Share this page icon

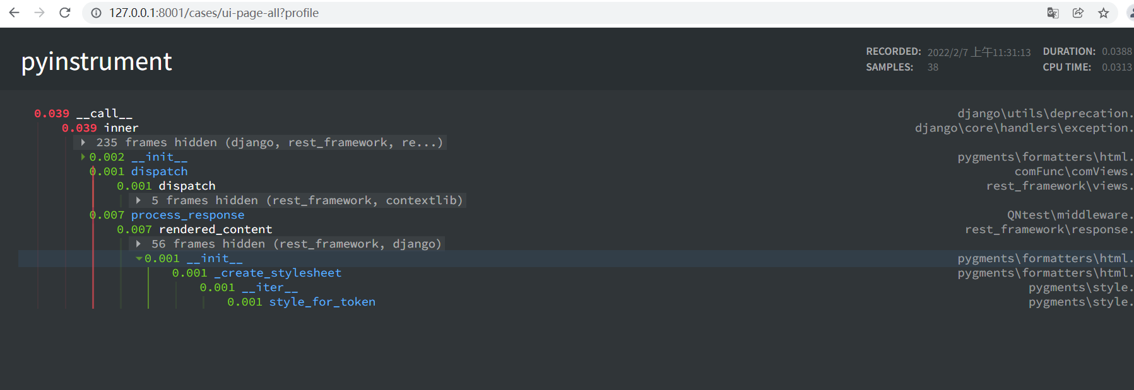(x=1078, y=13)
